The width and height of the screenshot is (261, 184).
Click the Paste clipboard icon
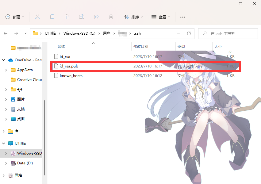pos(67,17)
